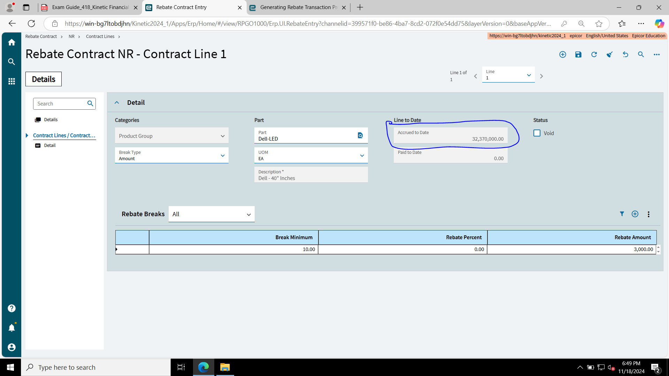This screenshot has width=669, height=376.
Task: Add a new Rebate Break row
Action: pyautogui.click(x=635, y=214)
